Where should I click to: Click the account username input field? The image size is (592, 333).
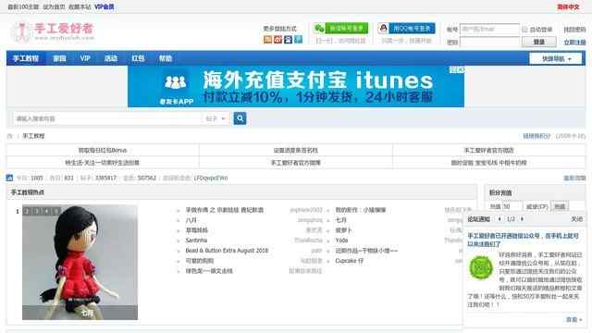click(x=489, y=29)
